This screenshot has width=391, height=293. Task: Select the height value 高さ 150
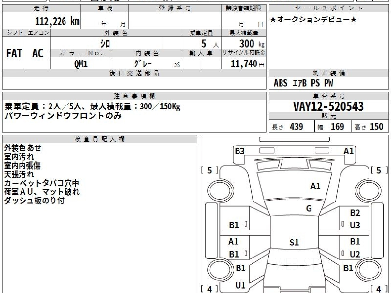(369, 127)
